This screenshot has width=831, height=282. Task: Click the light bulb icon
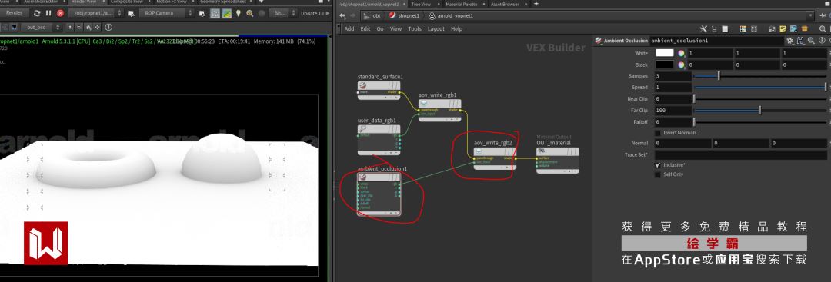239,13
